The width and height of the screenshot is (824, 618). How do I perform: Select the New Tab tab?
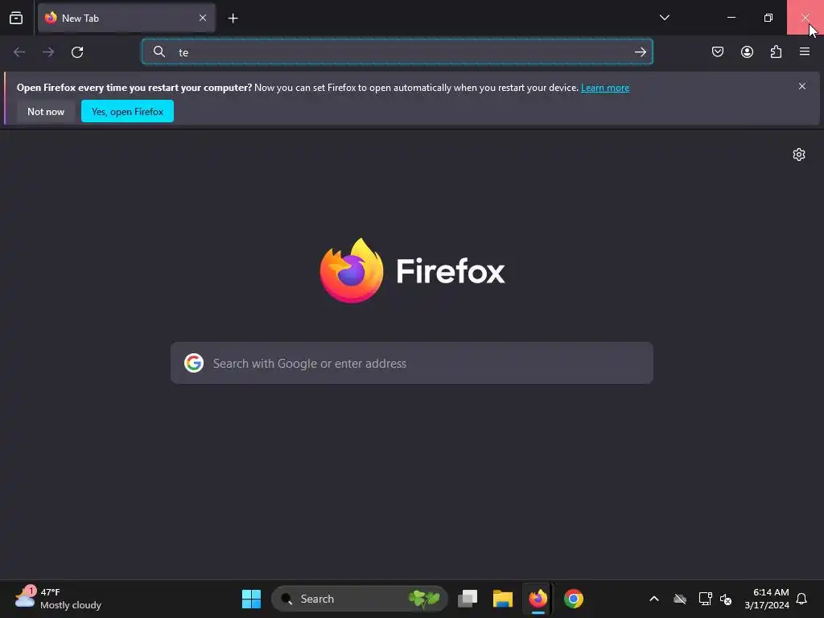click(126, 18)
